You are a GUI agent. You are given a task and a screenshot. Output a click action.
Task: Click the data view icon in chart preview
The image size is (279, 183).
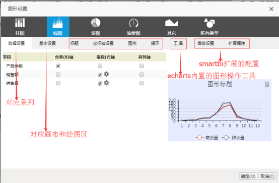pyautogui.click(x=267, y=84)
